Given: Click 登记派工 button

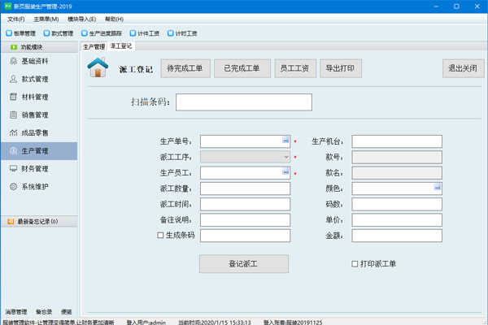Looking at the screenshot, I should pyautogui.click(x=244, y=264).
